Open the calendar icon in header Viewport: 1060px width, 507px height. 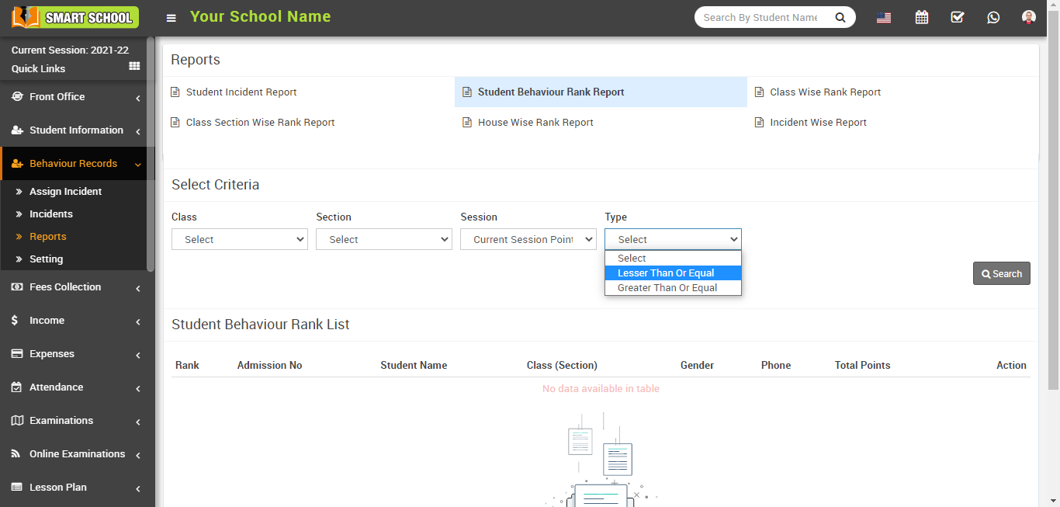point(921,17)
